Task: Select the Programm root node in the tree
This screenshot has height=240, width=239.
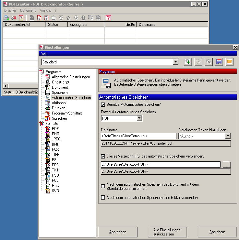Action: (x=53, y=72)
